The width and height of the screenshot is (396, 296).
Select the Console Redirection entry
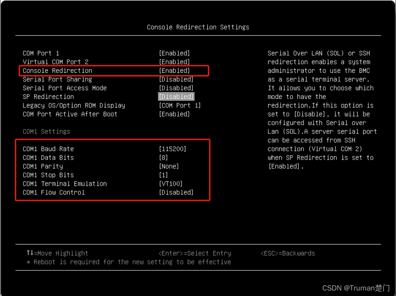click(x=58, y=70)
